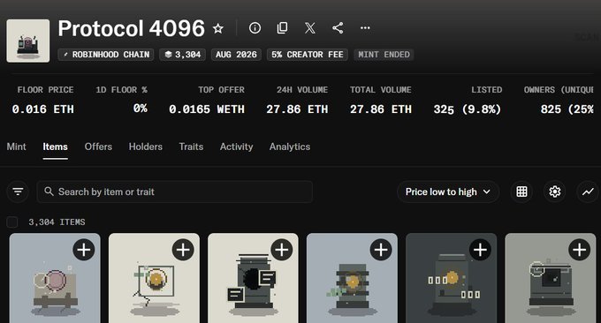This screenshot has height=323, width=601.
Task: Add the gray box item to cart
Action: [x=580, y=250]
